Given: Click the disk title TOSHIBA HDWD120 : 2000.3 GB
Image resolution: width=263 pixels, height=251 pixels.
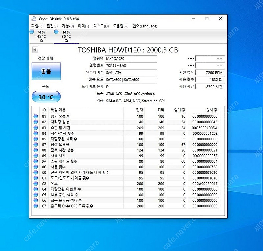Looking at the screenshot, I should click(x=128, y=50).
